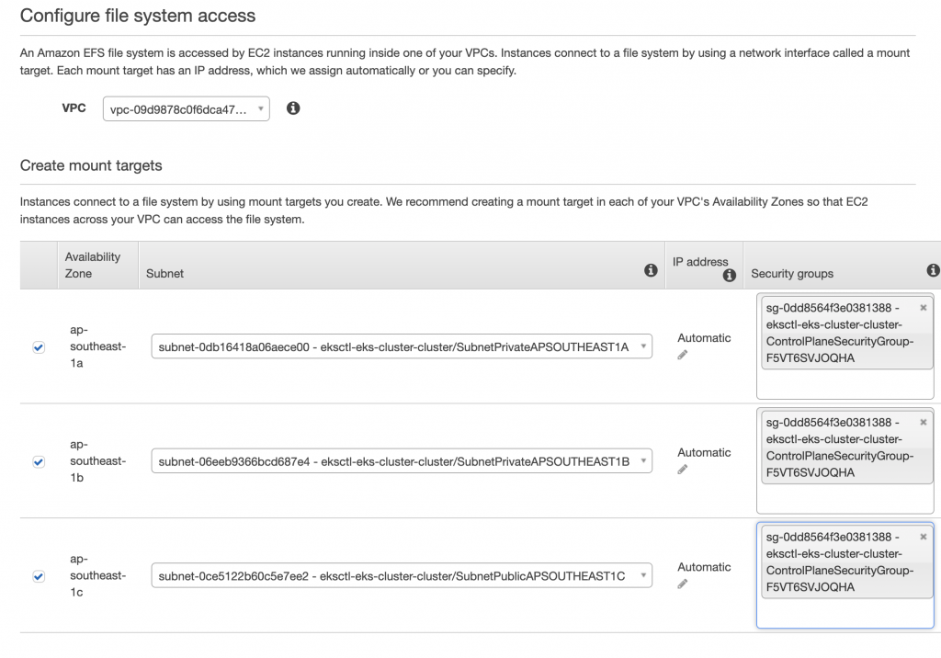Open the VPC selection dropdown

click(x=187, y=109)
